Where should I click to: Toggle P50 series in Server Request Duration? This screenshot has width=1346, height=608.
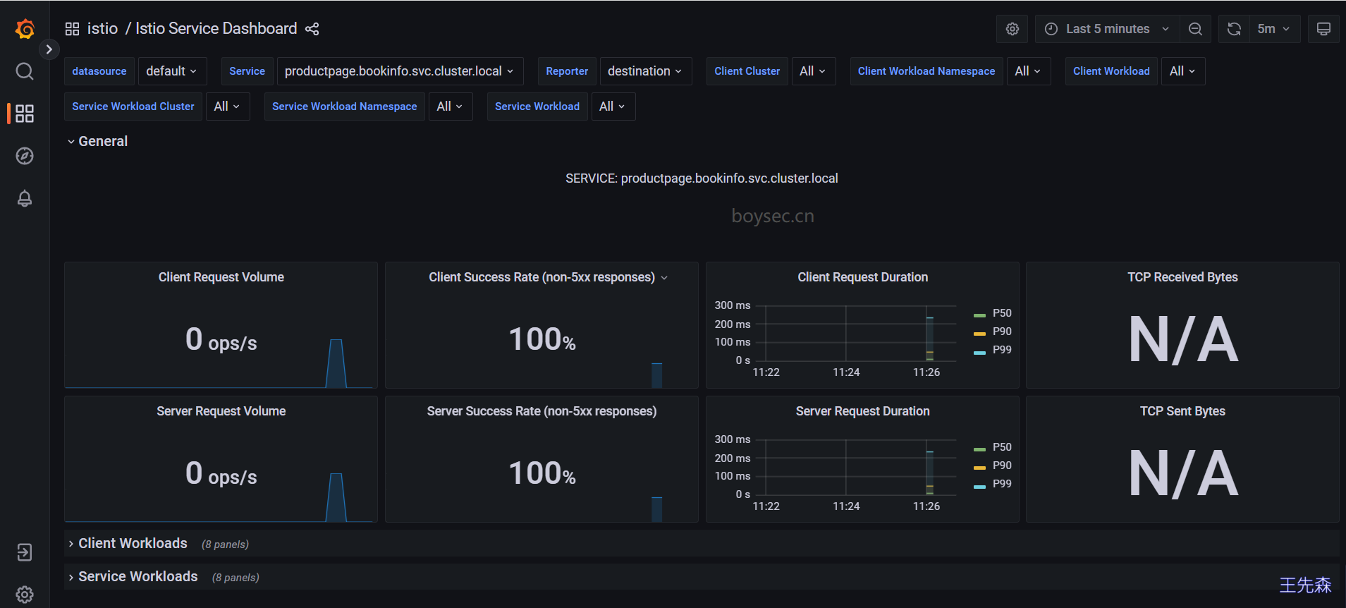pos(1002,447)
